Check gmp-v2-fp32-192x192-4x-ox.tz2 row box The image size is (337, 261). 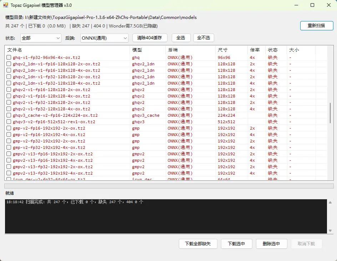tap(9, 147)
